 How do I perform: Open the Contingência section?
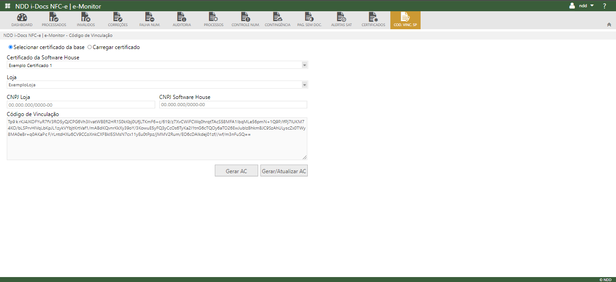278,20
